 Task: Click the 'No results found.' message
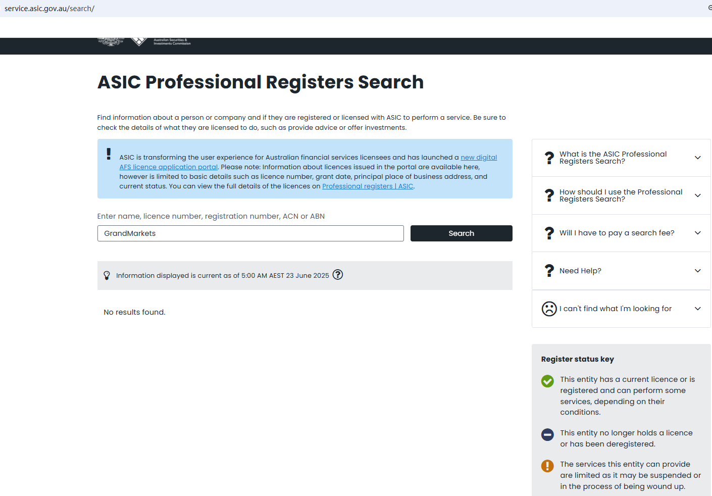134,312
